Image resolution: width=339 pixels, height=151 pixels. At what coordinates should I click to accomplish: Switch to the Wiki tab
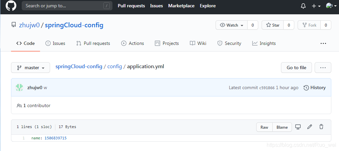click(x=198, y=43)
